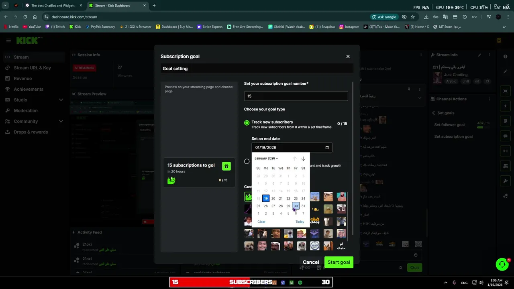This screenshot has height=289, width=514.
Task: Click the chat bubble icon in right toolbar
Action: [505, 136]
